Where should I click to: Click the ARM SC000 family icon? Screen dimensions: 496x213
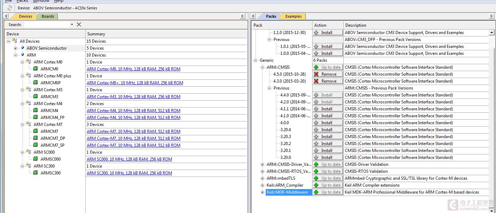click(28, 152)
